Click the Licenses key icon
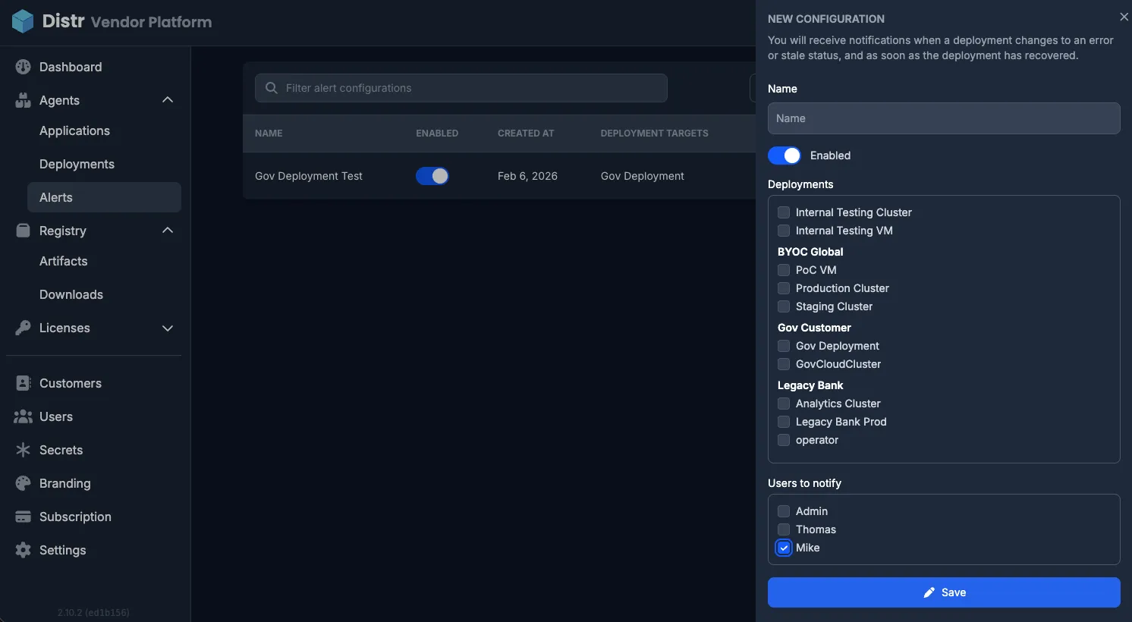Viewport: 1132px width, 622px height. 22,328
